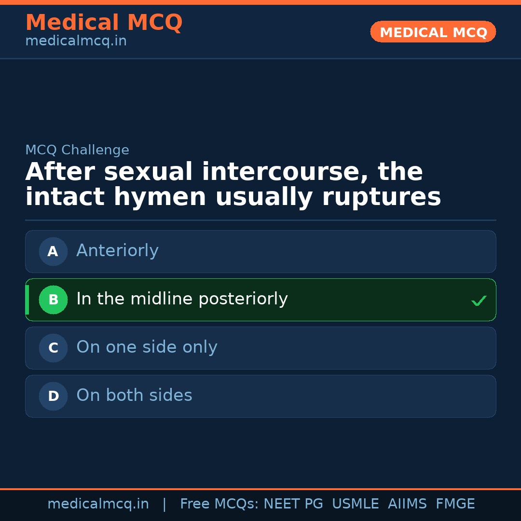Click the Medical MCQ logo text

click(x=104, y=22)
